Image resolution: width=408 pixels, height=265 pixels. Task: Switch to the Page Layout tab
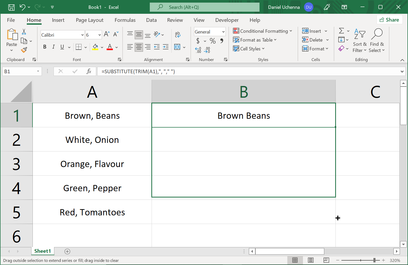tap(89, 20)
